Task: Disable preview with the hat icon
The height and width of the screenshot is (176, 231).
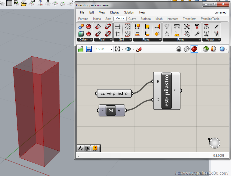Action: (x=179, y=49)
